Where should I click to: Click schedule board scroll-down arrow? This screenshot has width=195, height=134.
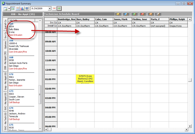click(x=190, y=126)
